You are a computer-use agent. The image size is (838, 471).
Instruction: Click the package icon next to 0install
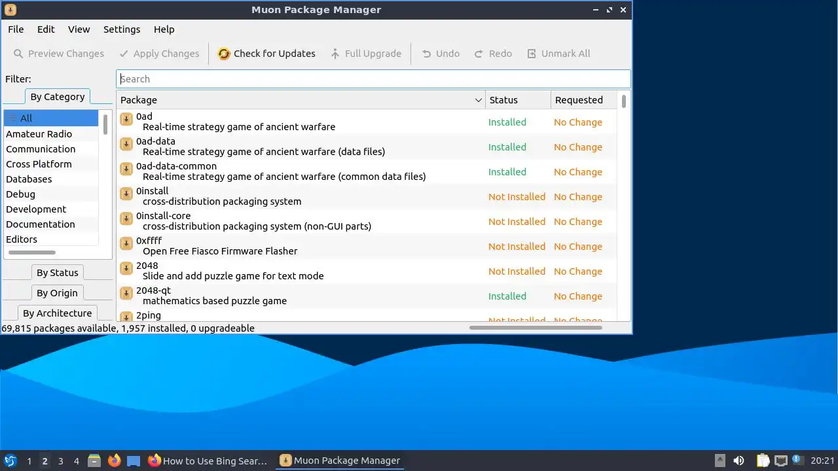click(126, 194)
